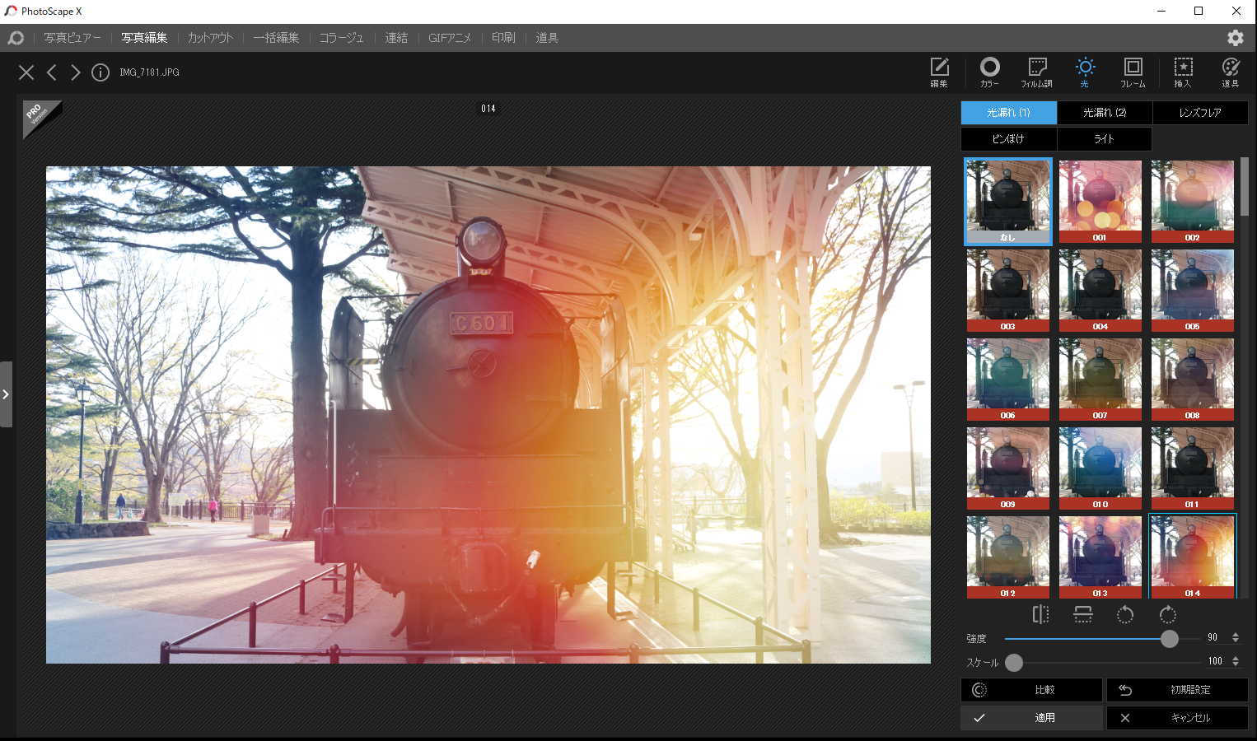
Task: Open the 編集 (Edit) panel
Action: click(938, 72)
